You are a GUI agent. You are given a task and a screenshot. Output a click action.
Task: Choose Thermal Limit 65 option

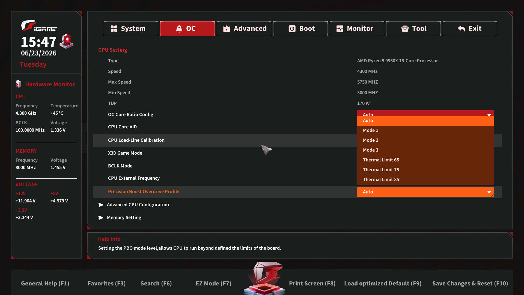[425, 160]
